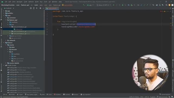Open the Refactor menu

[x=31, y=2]
